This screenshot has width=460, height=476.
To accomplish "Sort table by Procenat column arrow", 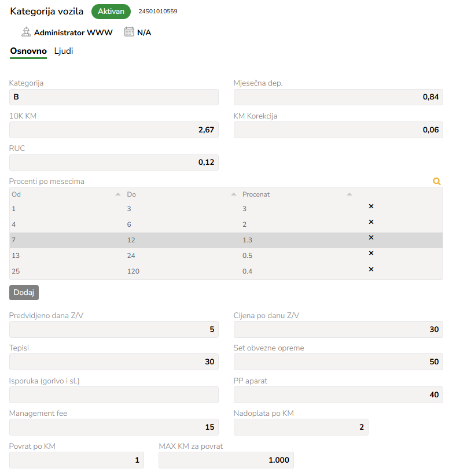I will [x=349, y=194].
